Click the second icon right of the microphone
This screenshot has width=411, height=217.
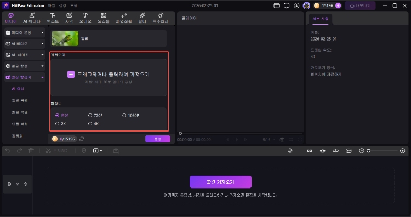323,151
